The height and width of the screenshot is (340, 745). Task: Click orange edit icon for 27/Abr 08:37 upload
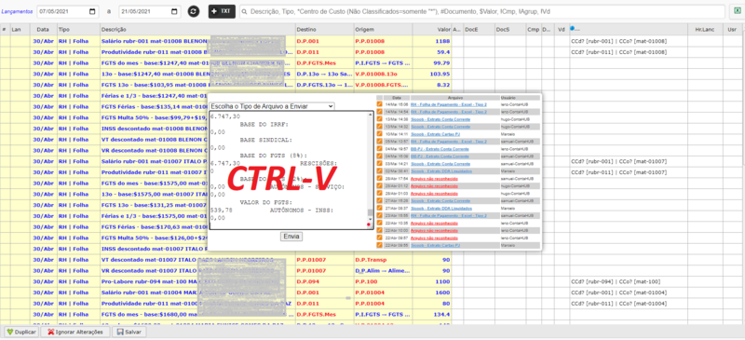click(x=380, y=208)
